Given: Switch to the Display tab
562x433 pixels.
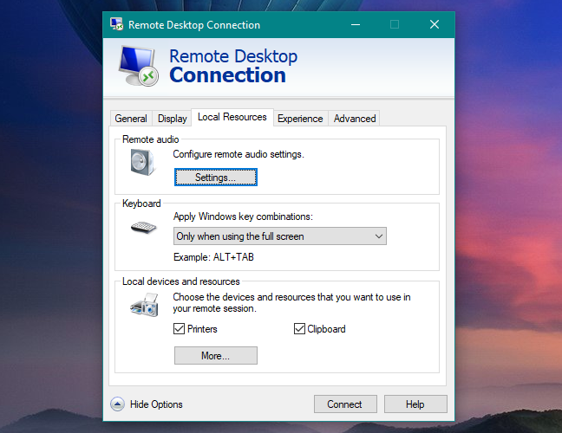Looking at the screenshot, I should pos(173,119).
